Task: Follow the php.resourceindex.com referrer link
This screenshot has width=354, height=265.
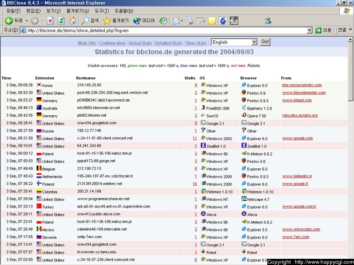Action: pos(302,85)
